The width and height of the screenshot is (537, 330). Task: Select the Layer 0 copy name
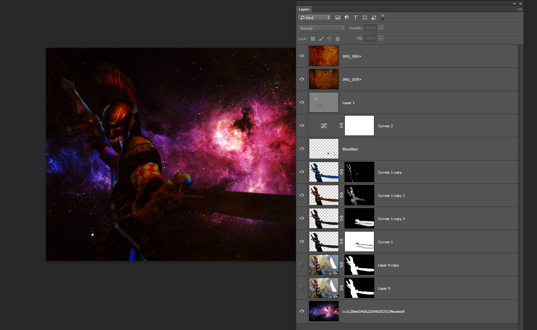pos(388,265)
